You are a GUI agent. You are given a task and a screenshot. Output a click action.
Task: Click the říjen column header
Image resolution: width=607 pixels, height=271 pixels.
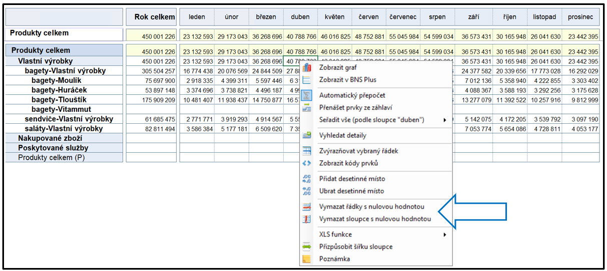(x=510, y=17)
